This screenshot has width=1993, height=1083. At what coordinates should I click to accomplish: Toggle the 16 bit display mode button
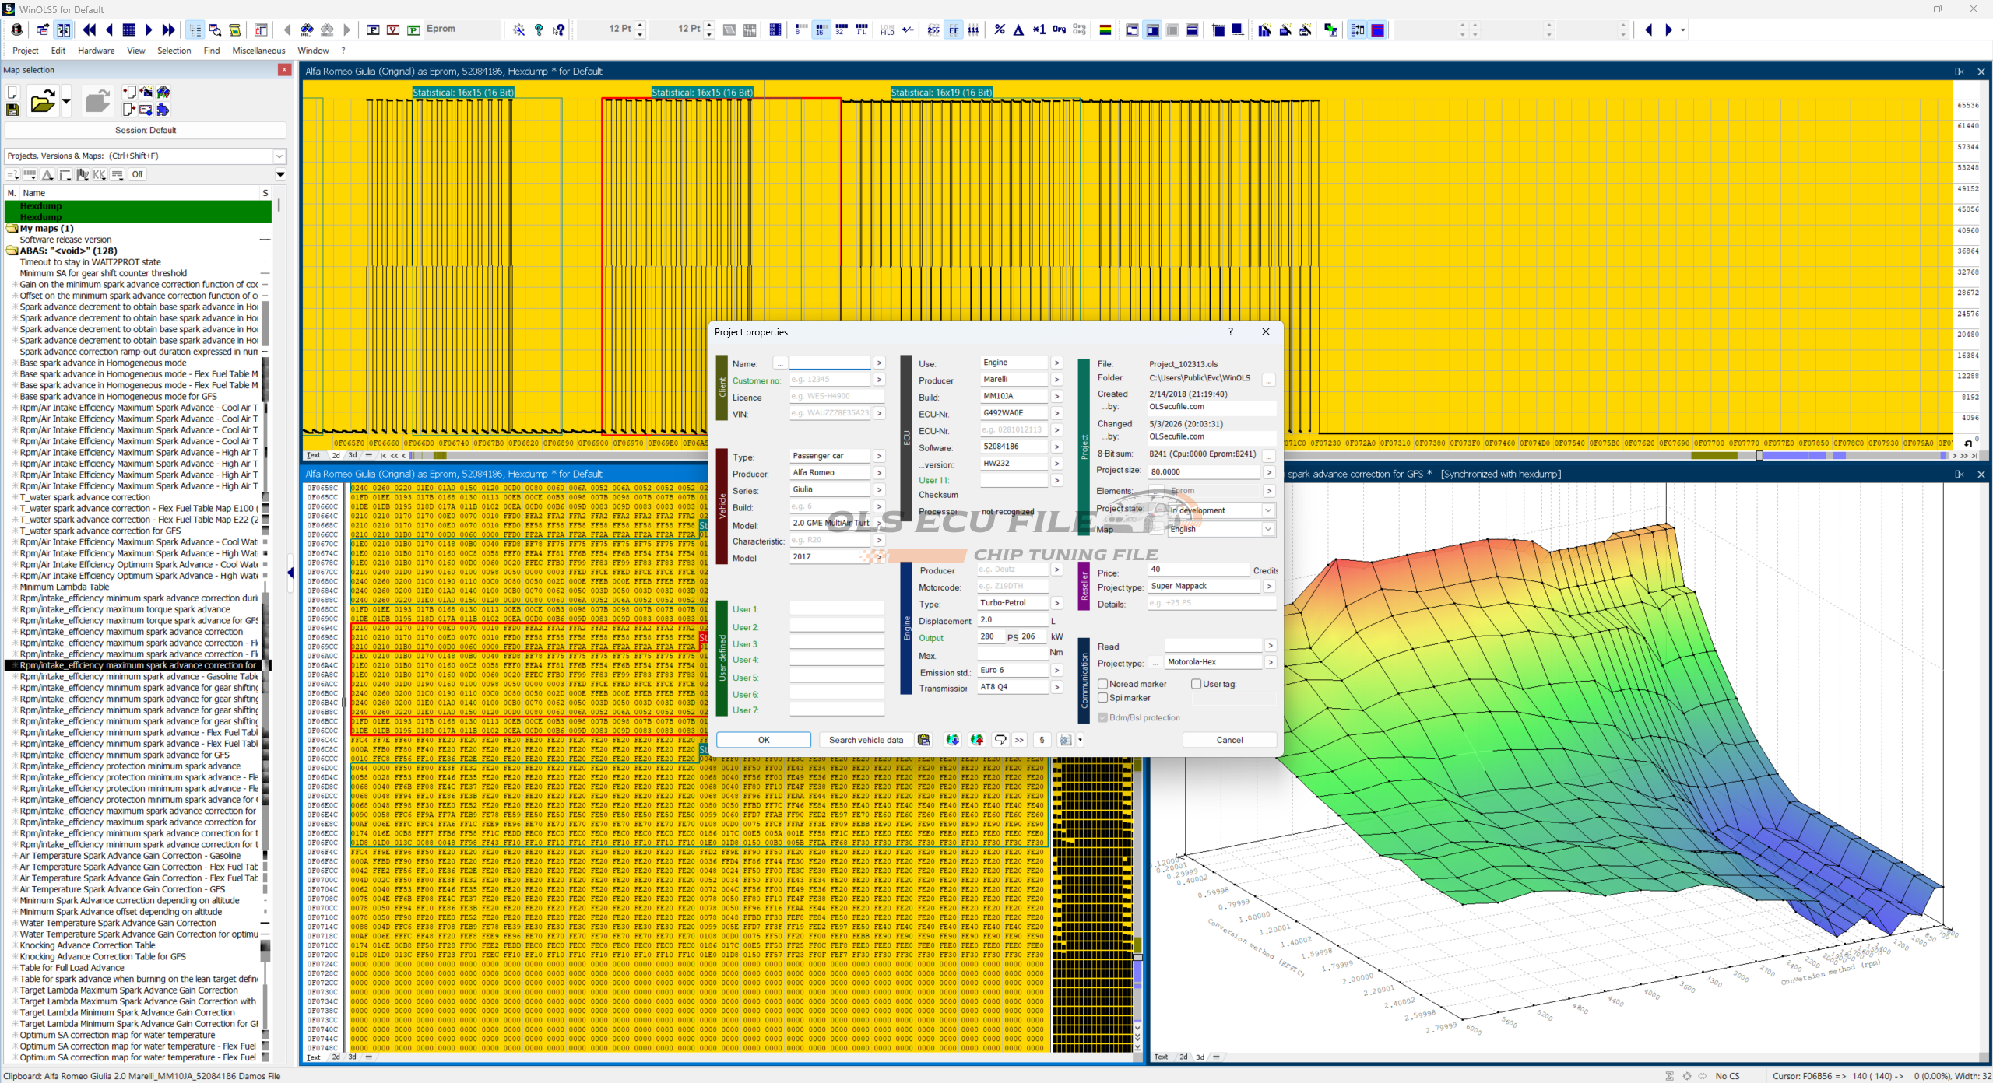820,30
